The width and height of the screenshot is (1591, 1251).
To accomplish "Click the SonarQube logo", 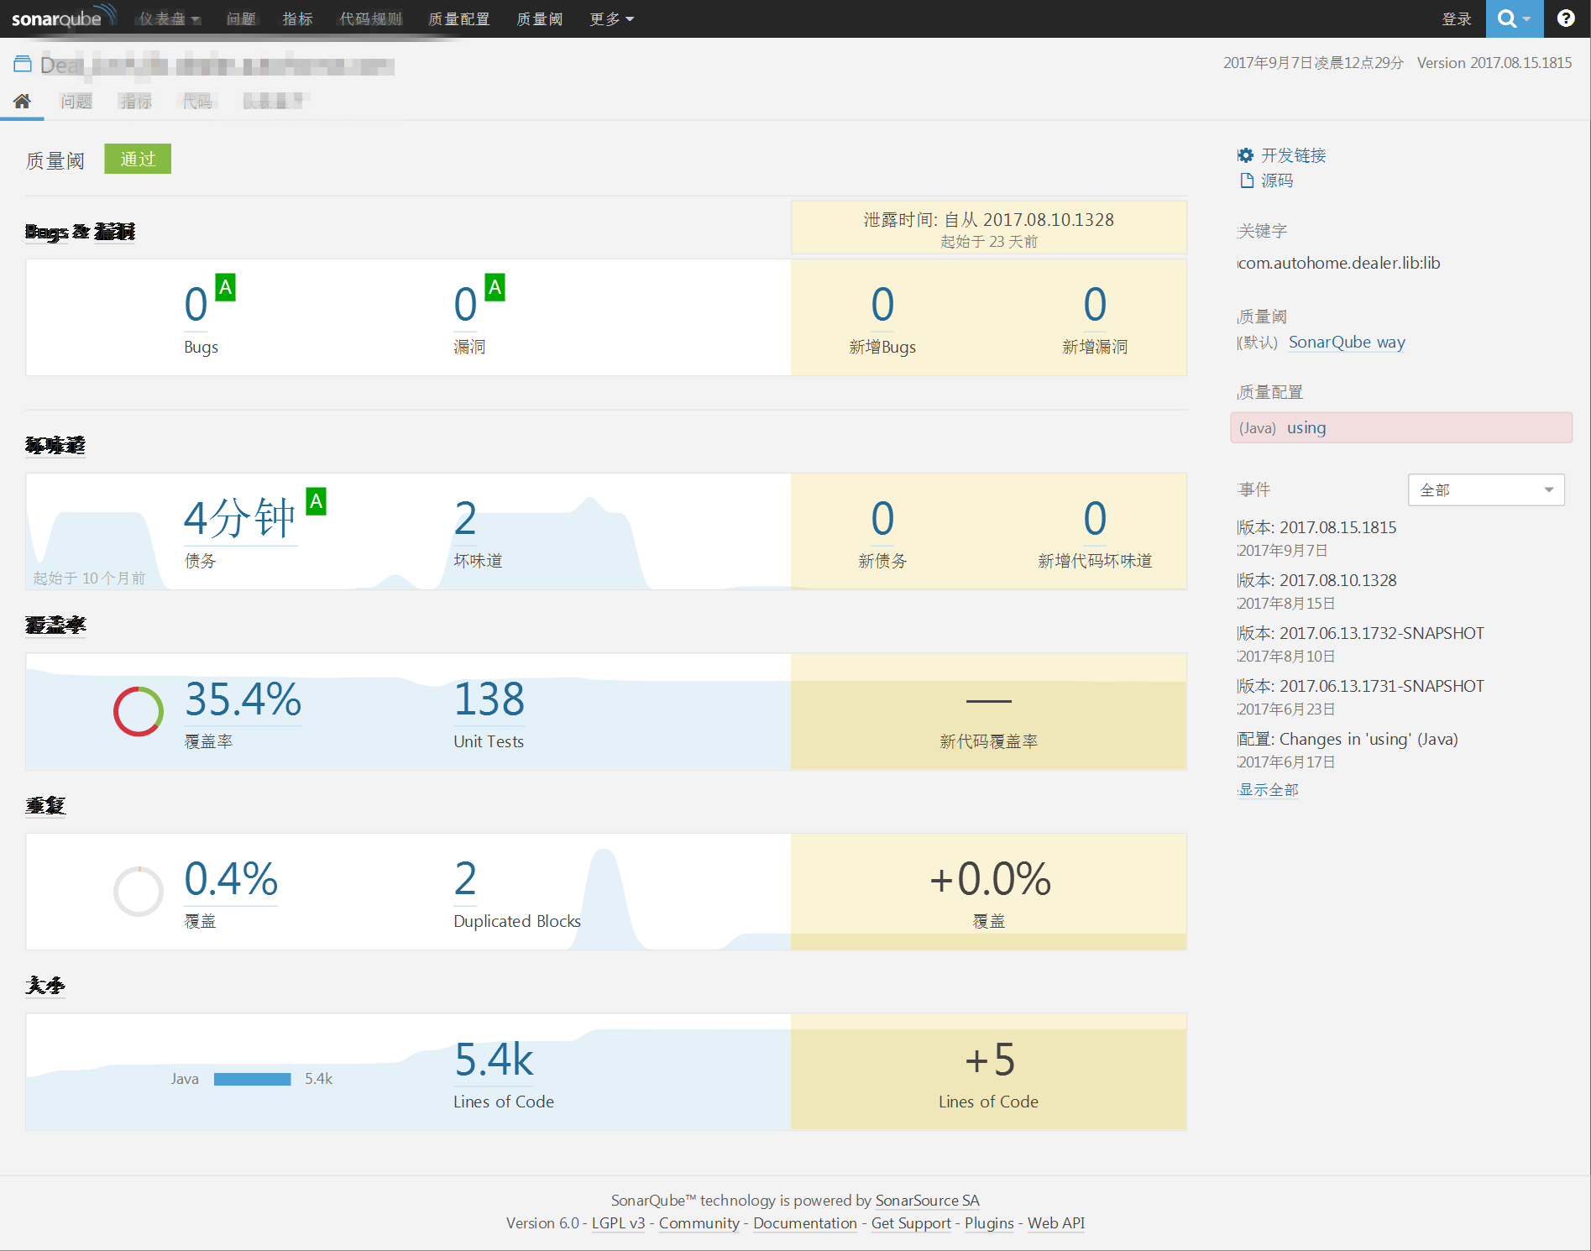I will [60, 18].
